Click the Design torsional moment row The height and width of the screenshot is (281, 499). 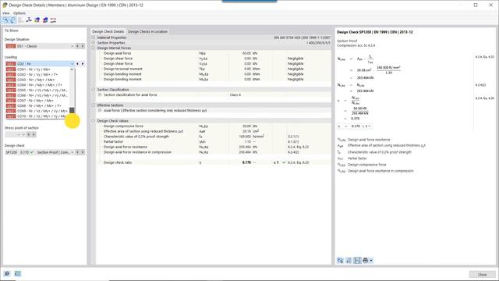point(214,69)
